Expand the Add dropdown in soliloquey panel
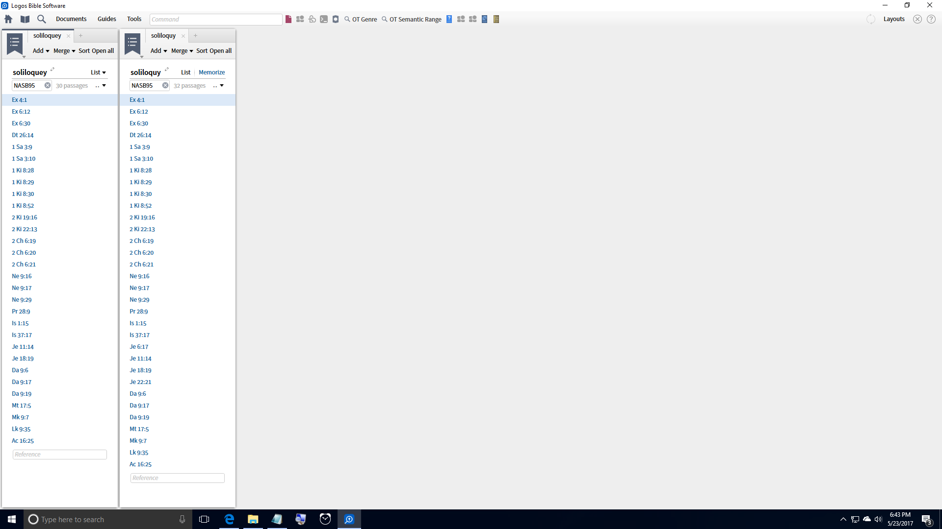Viewport: 942px width, 529px height. 41,51
